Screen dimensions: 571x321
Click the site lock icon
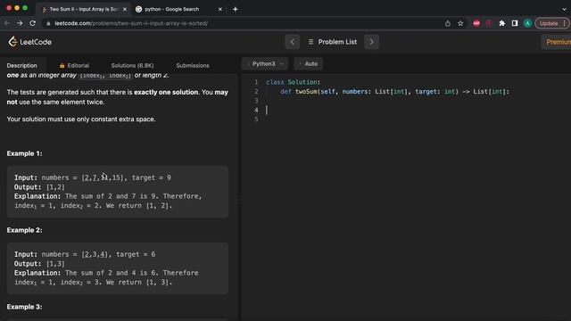click(x=48, y=23)
